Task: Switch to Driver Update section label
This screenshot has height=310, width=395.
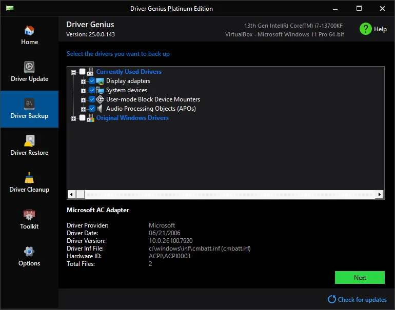Action: pos(29,79)
